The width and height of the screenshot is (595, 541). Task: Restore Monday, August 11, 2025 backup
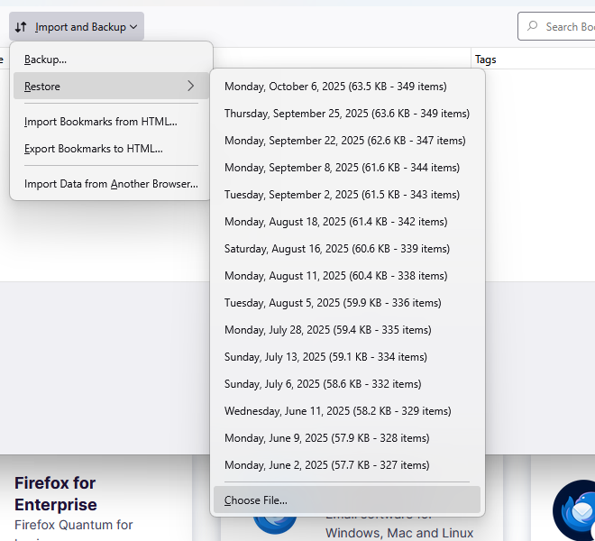tap(347, 276)
